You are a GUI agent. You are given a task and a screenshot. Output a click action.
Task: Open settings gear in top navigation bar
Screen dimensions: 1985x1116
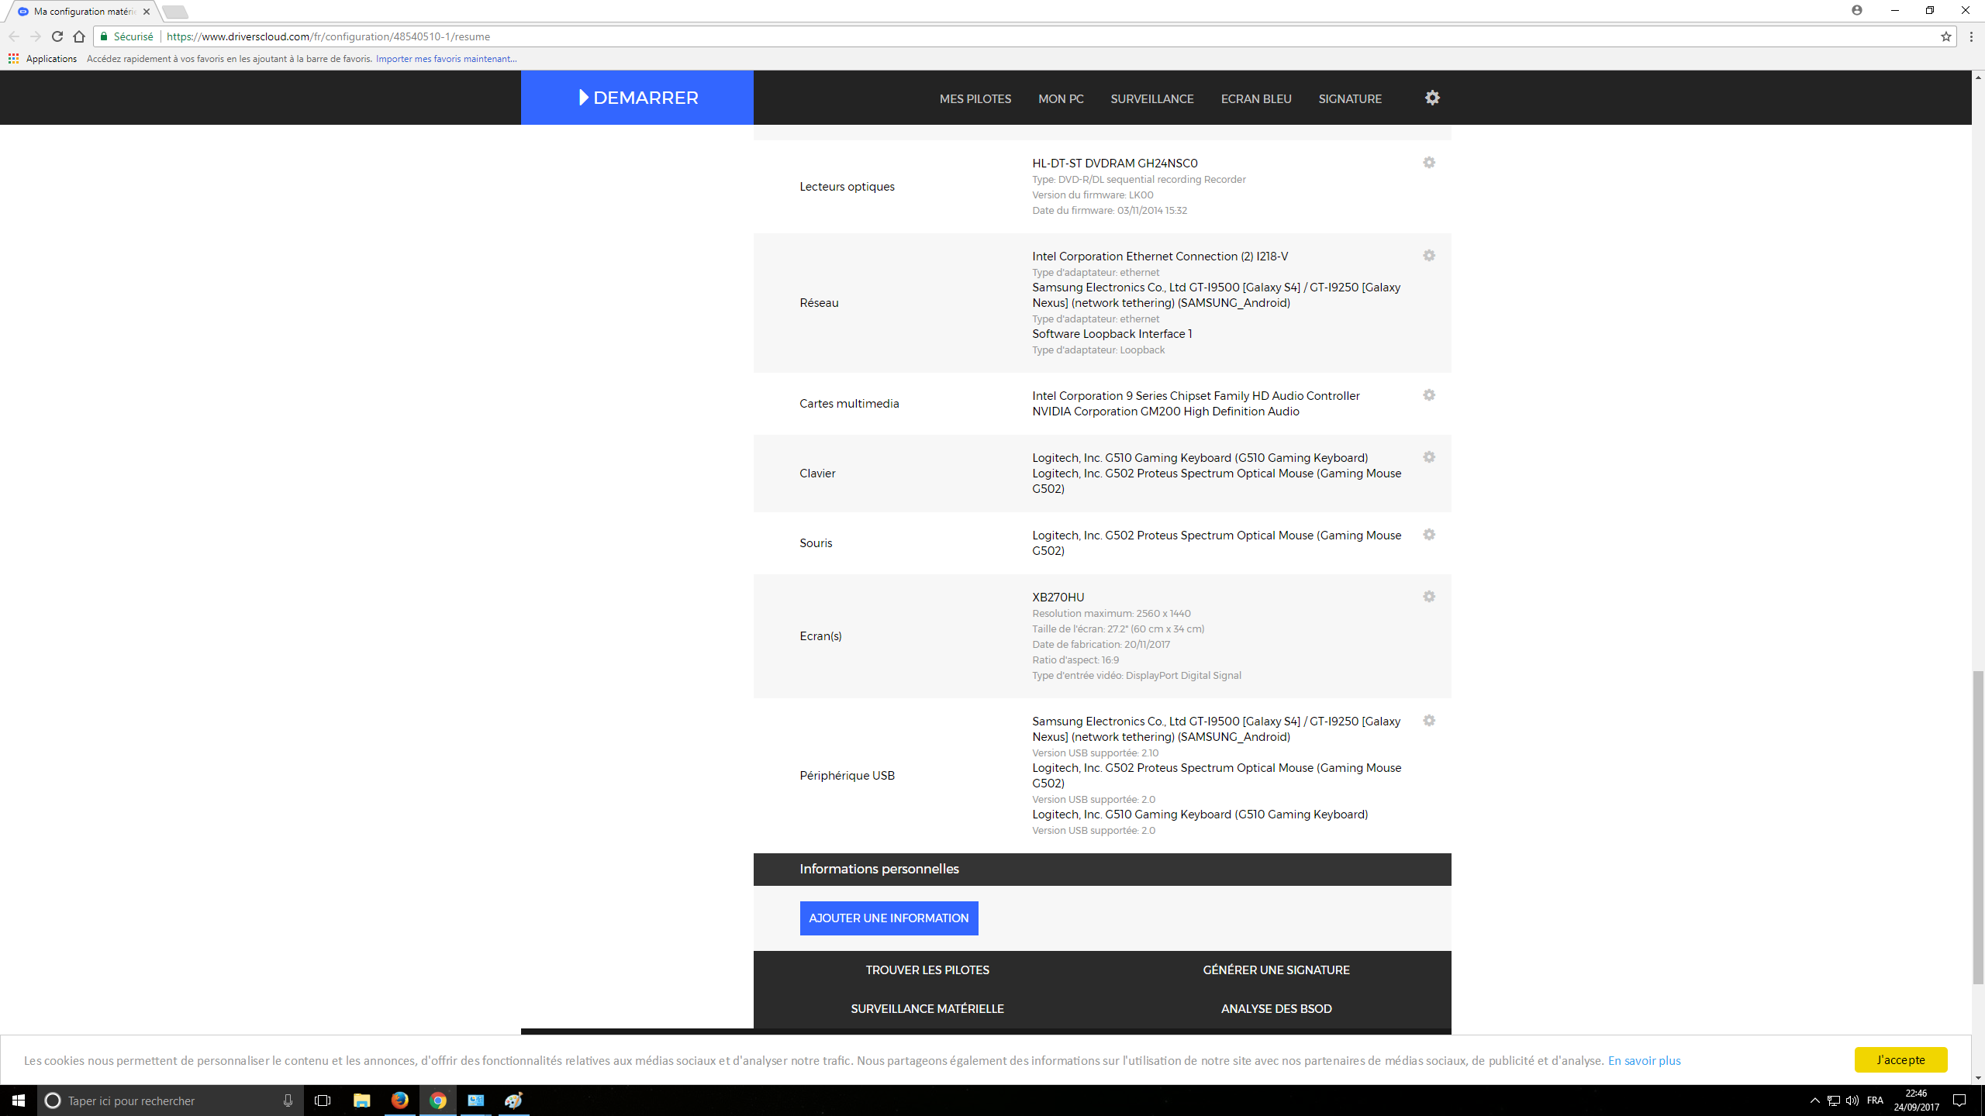pos(1432,98)
